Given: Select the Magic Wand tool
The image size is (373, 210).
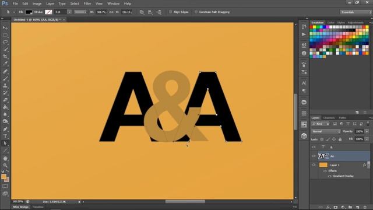Looking at the screenshot, I should 5,50.
